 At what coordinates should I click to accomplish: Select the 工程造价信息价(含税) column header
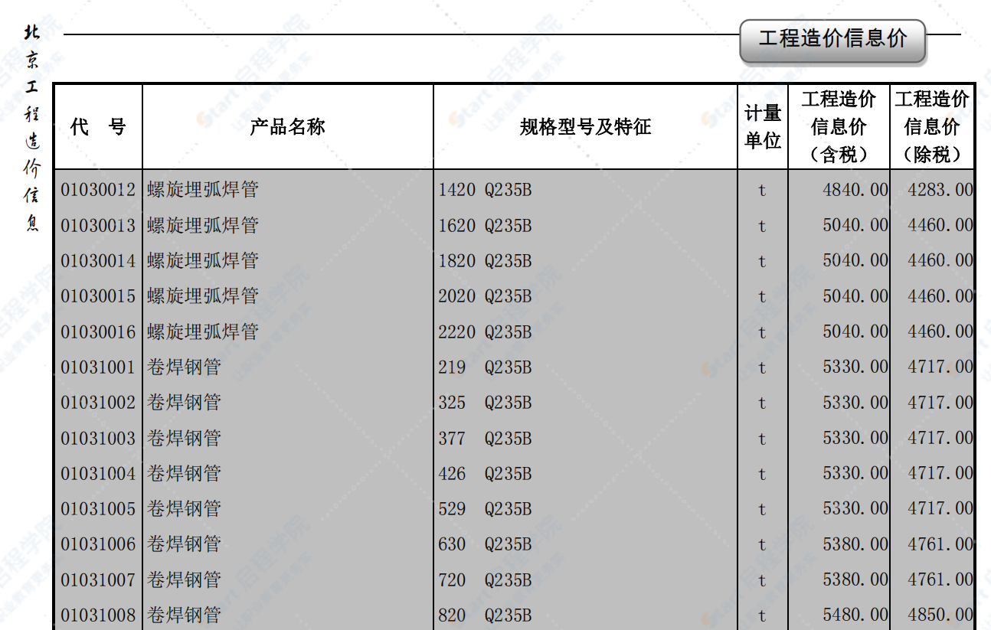click(839, 127)
